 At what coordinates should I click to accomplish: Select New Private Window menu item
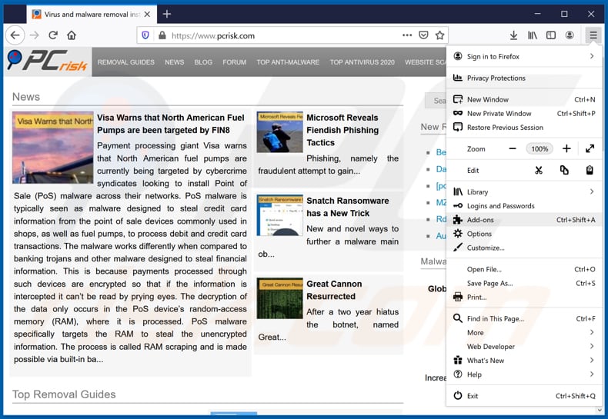coord(499,114)
